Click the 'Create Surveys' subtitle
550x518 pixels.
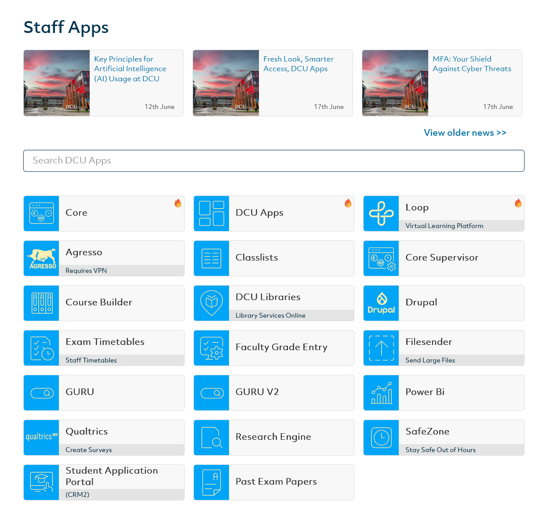click(88, 450)
